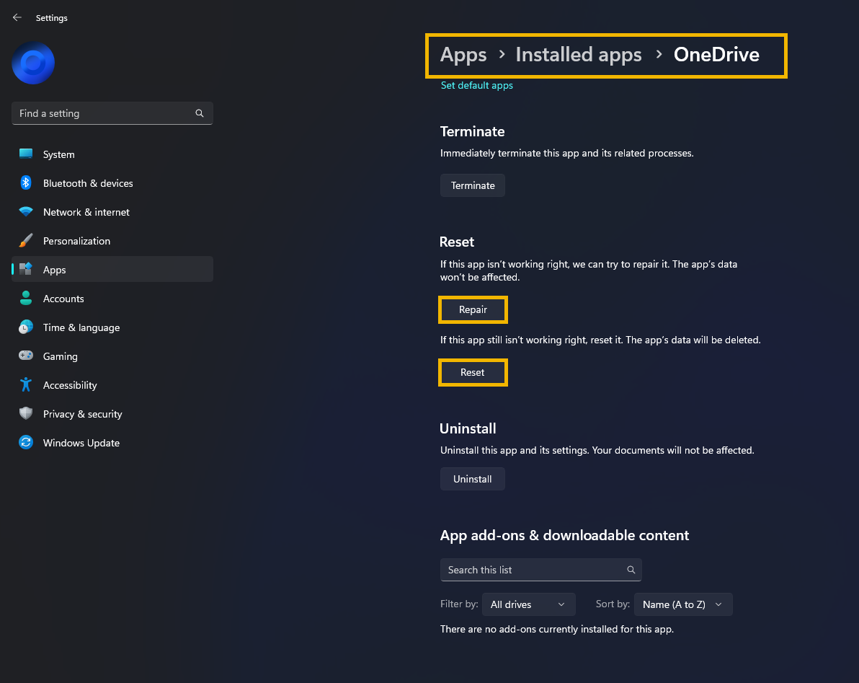Focus the Search this list field

(x=541, y=570)
